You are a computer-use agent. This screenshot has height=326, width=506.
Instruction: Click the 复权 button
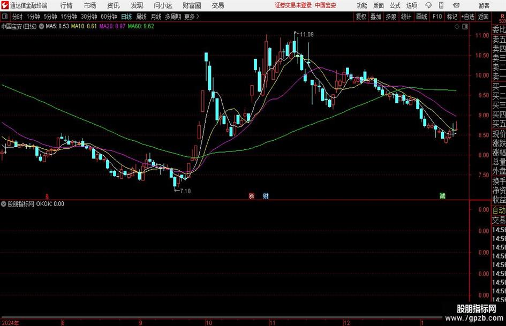[361, 17]
